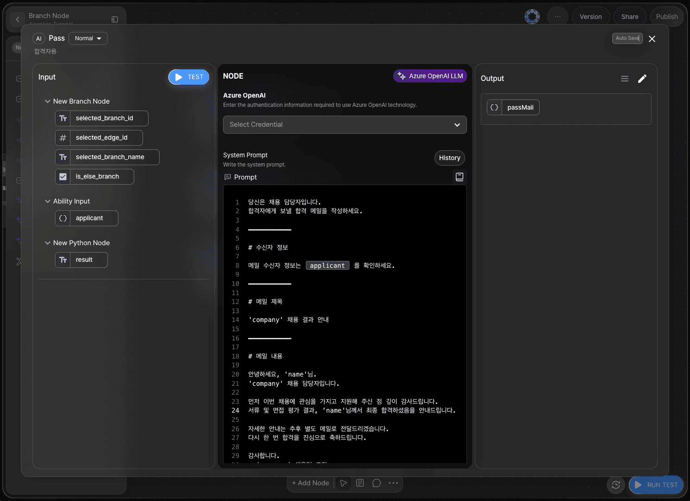Collapse the New Branch Node group
Screen dimensions: 690x501
click(x=47, y=101)
